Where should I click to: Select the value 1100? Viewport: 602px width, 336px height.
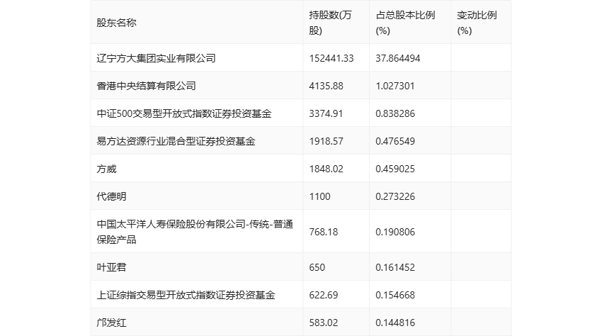[x=319, y=196]
